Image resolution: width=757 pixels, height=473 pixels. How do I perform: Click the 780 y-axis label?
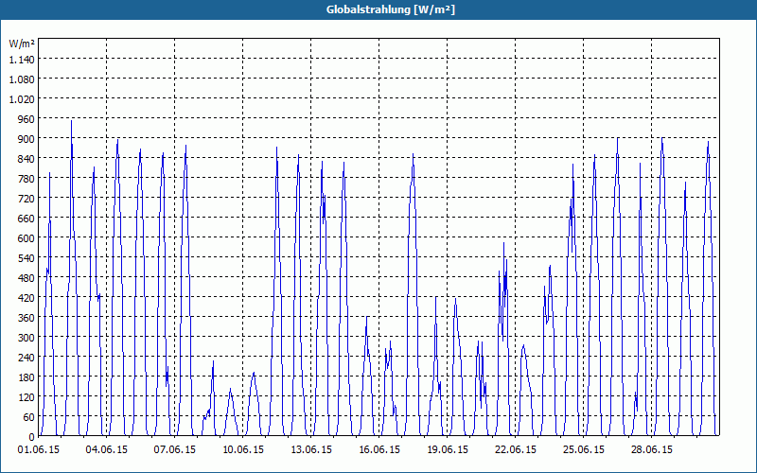26,178
